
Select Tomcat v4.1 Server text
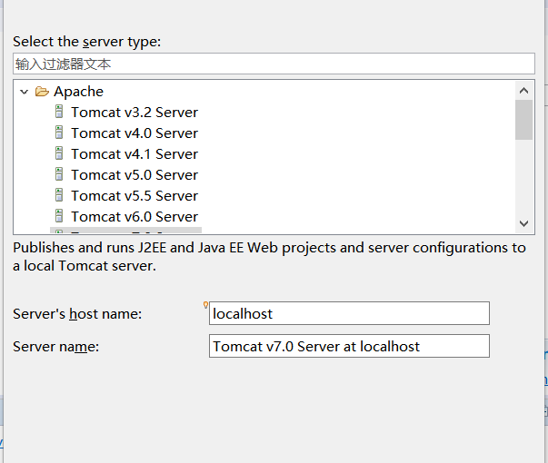(135, 154)
